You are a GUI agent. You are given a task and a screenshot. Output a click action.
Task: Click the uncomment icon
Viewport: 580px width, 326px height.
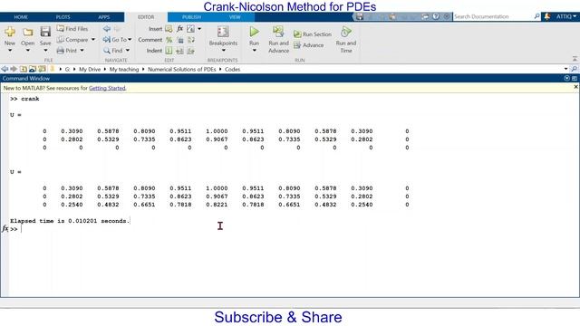click(179, 40)
